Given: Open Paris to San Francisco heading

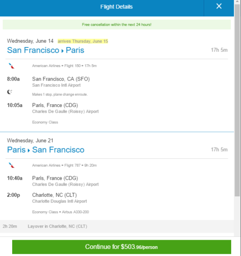Looking at the screenshot, I should click(x=46, y=150).
